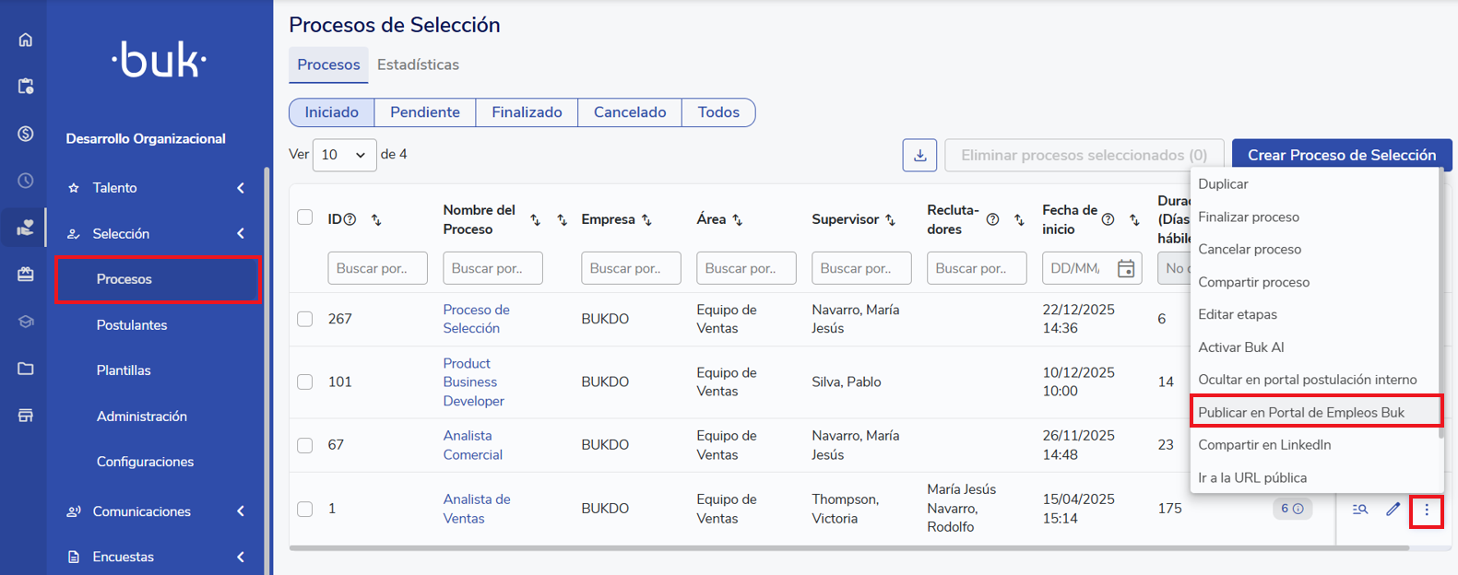Click the download export icon button
This screenshot has height=575, width=1458.
coord(919,155)
